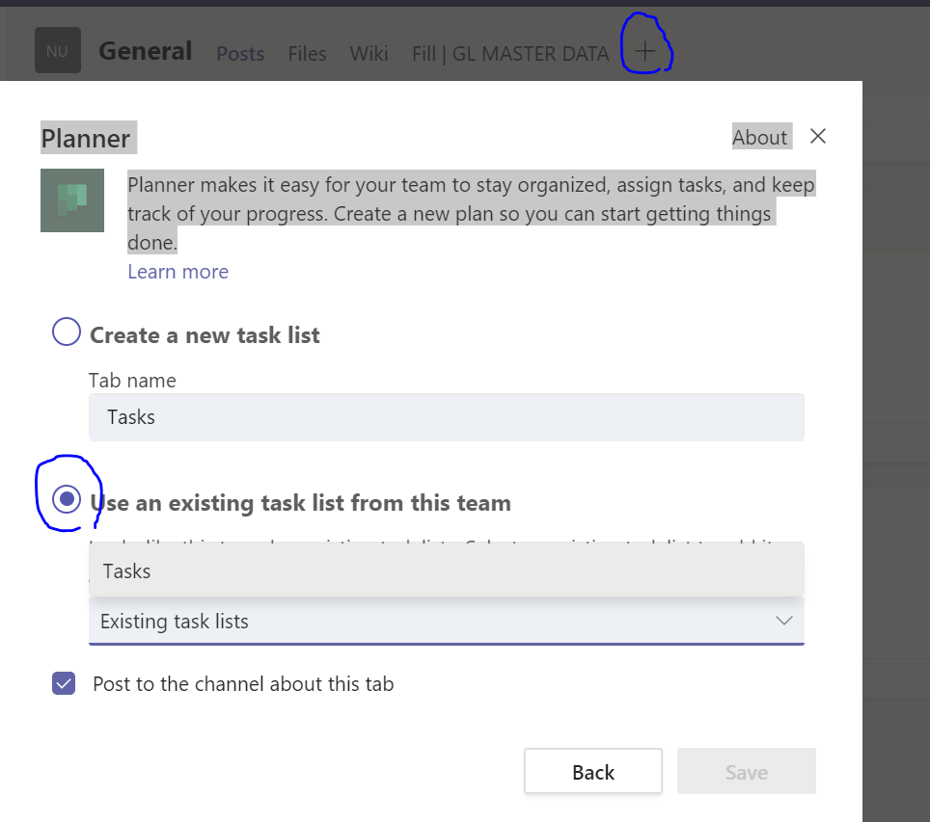Select Create a new task list radio button
The width and height of the screenshot is (930, 822).
(x=67, y=331)
